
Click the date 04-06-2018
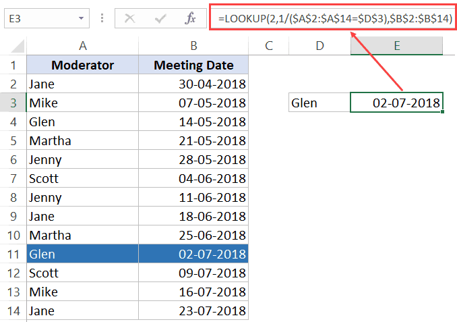pyautogui.click(x=212, y=178)
